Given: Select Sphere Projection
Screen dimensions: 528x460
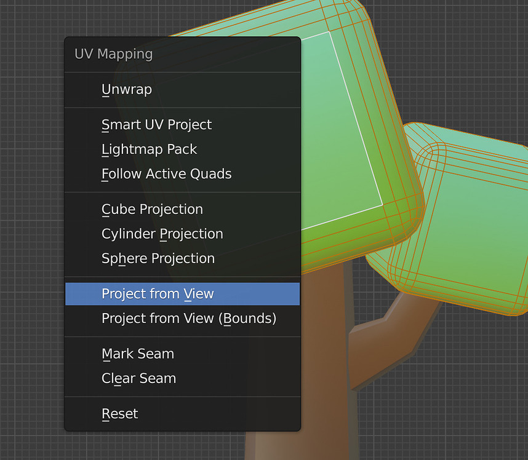Looking at the screenshot, I should click(158, 258).
